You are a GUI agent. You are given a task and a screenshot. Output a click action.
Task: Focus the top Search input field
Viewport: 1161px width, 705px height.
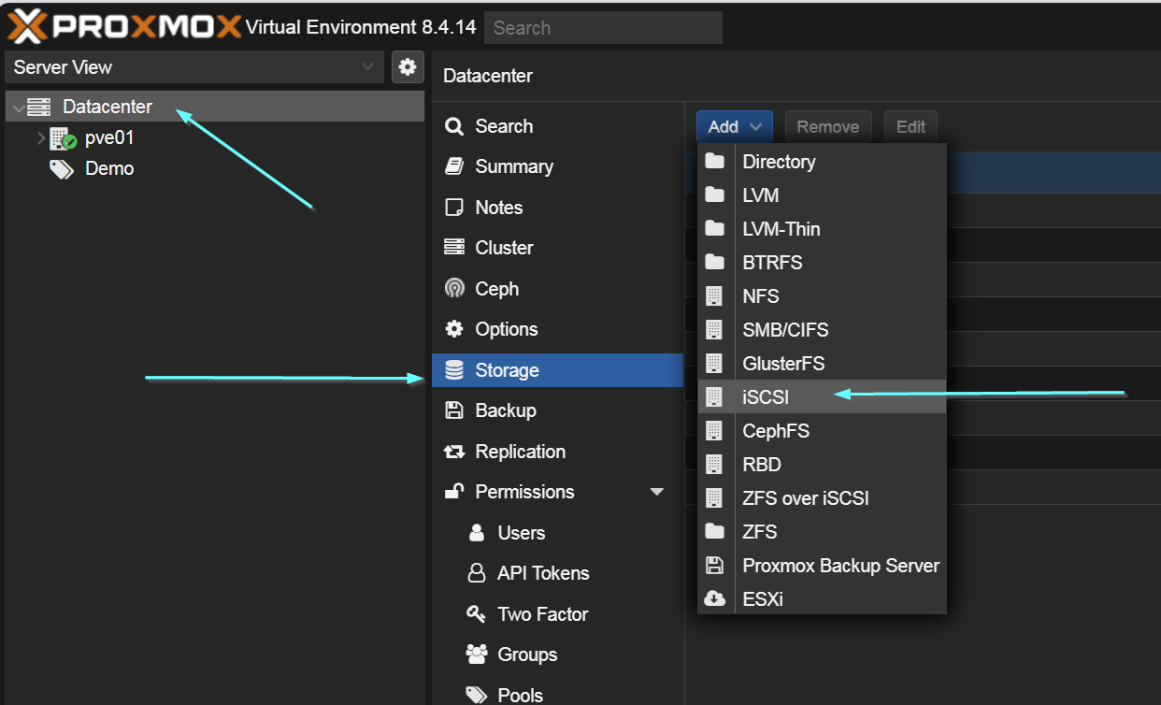coord(603,28)
